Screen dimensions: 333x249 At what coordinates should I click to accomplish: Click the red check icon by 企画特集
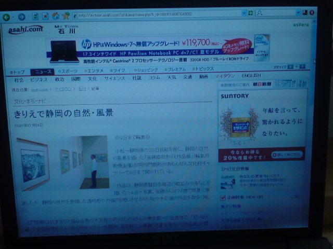(222, 198)
